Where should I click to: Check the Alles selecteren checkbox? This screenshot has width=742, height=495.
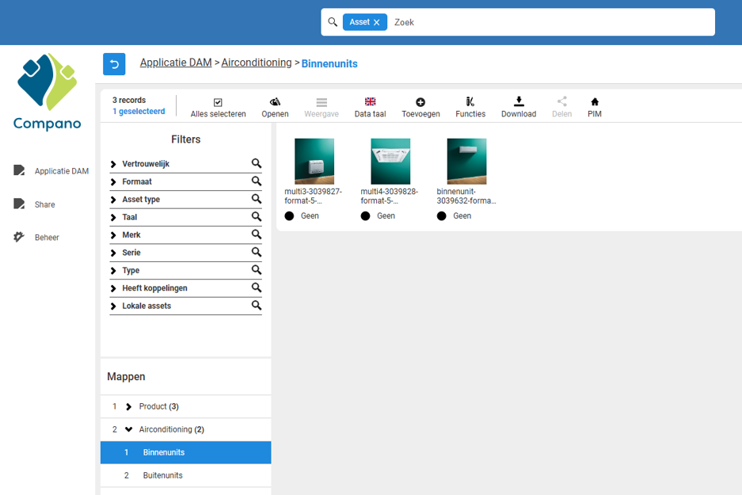coord(218,102)
